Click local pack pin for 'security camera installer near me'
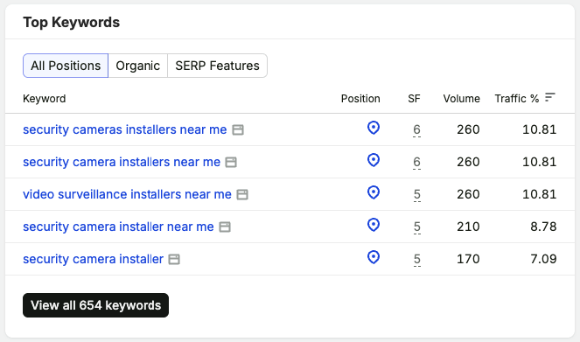Screen dimensions: 580x342 [374, 225]
